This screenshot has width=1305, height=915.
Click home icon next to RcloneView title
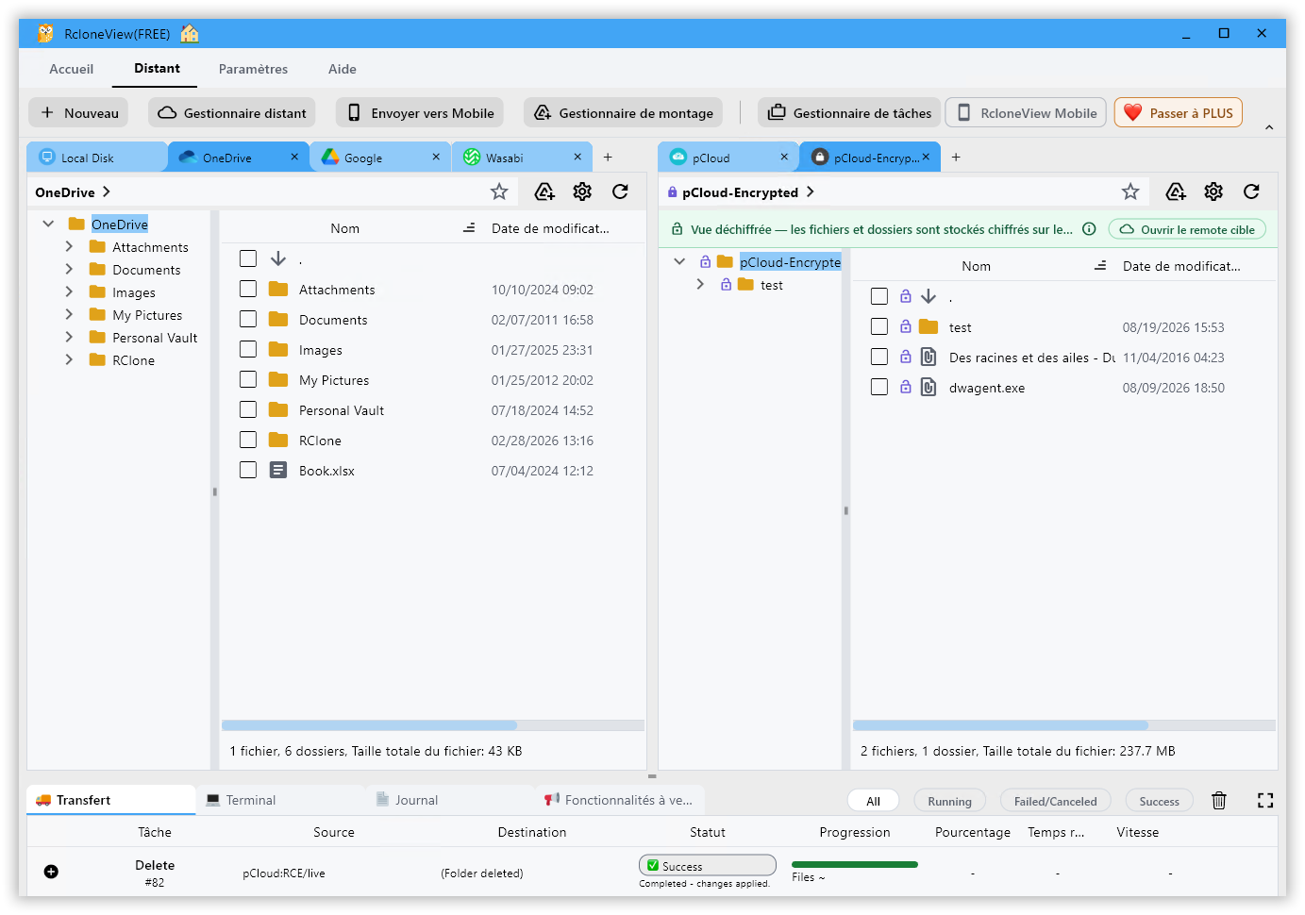(x=190, y=34)
